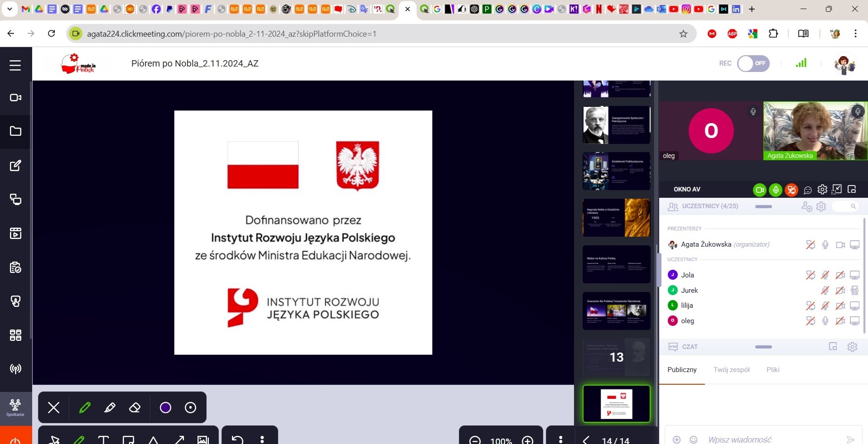The width and height of the screenshot is (868, 444).
Task: Open the emoji picker in chat input
Action: coord(693,439)
